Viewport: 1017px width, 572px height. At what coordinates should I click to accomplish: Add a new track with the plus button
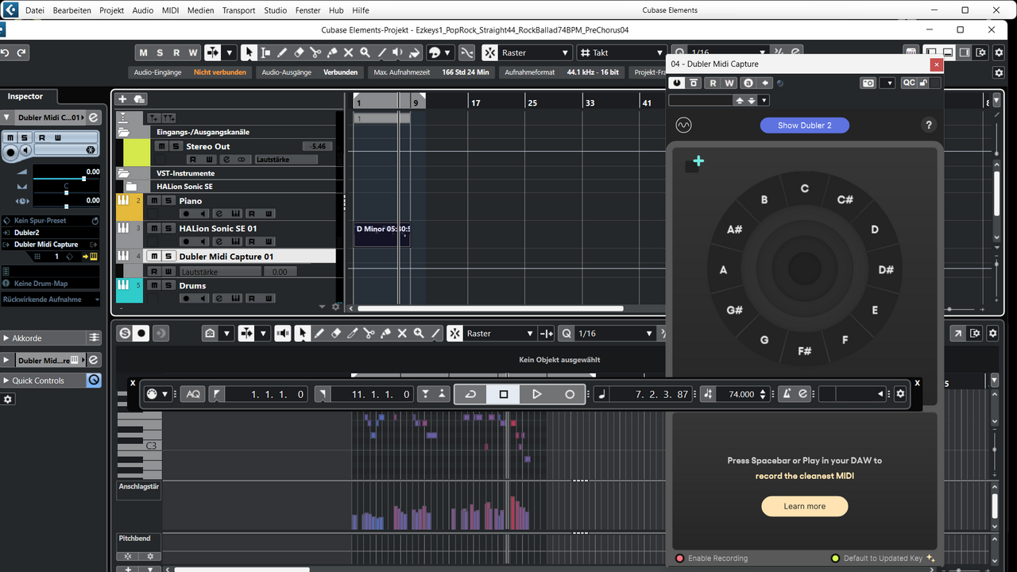click(122, 99)
